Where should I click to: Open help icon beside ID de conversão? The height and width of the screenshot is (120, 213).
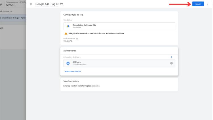pos(77,39)
